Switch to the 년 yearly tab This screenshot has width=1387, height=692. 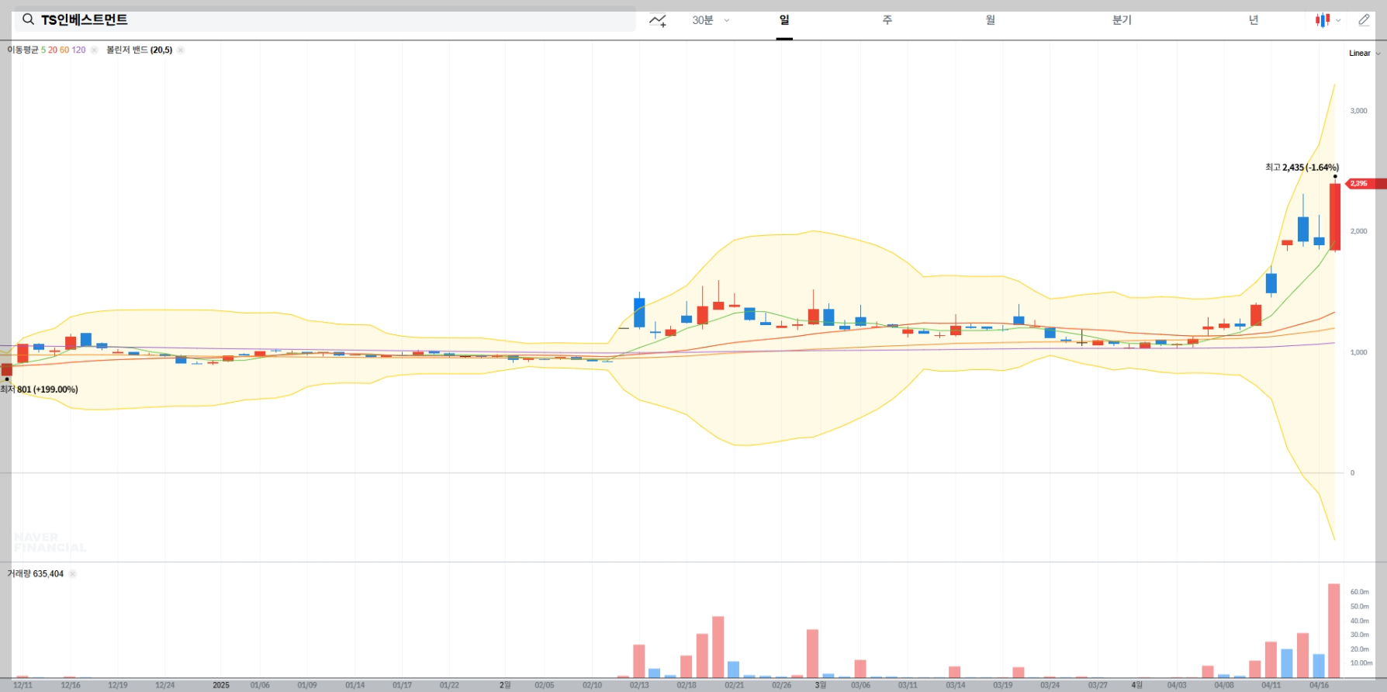(1254, 20)
